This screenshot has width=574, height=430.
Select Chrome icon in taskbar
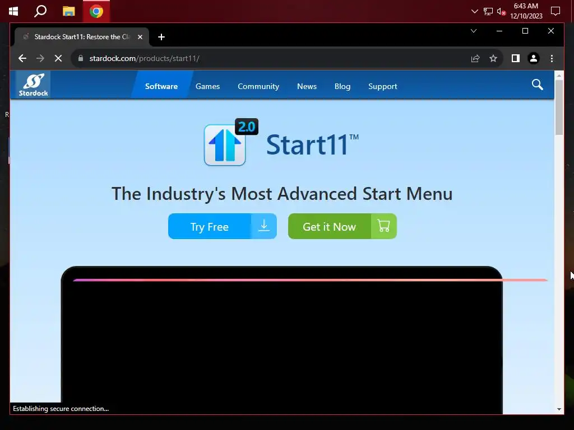96,11
